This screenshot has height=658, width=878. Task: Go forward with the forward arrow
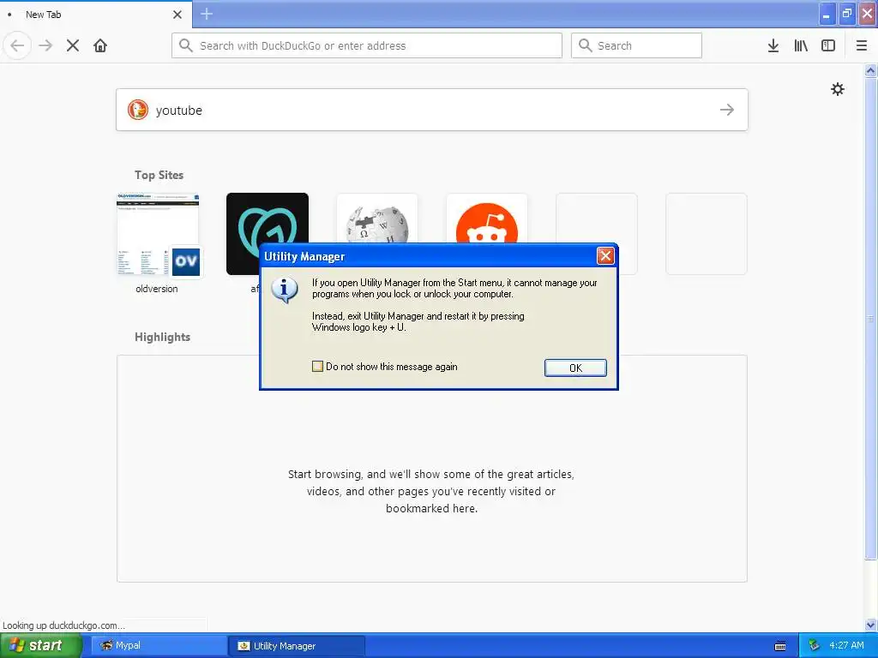pos(45,45)
